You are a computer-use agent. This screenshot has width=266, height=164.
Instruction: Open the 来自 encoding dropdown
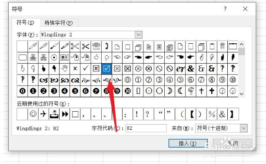[243, 128]
